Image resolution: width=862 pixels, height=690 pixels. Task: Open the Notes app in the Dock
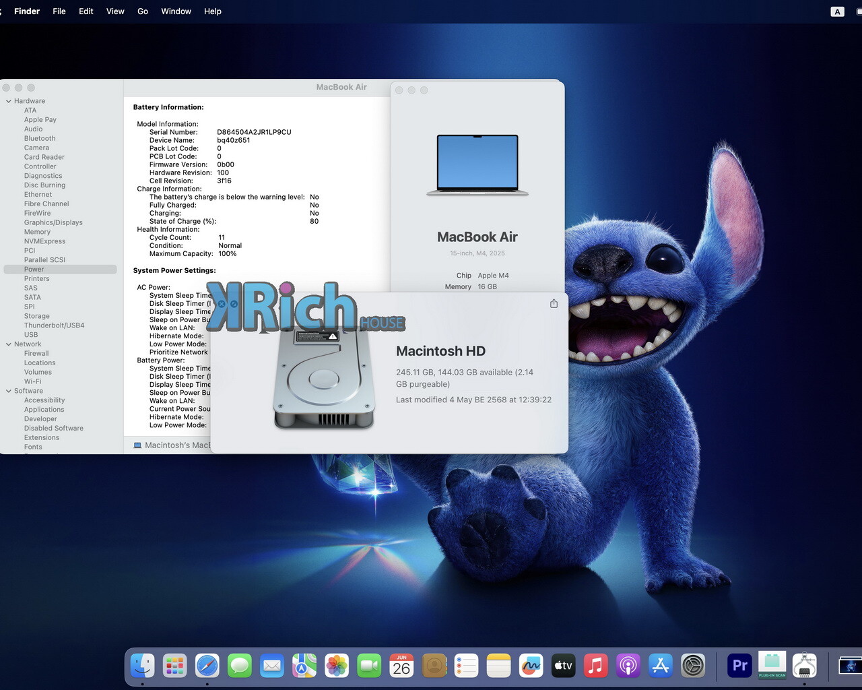[498, 666]
